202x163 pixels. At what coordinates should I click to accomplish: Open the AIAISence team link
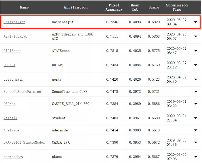click(12, 51)
